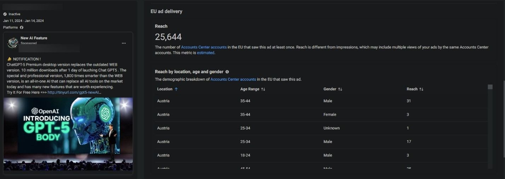The height and width of the screenshot is (179, 505).
Task: Select the 35-44 age in the Female row
Action: click(245, 115)
